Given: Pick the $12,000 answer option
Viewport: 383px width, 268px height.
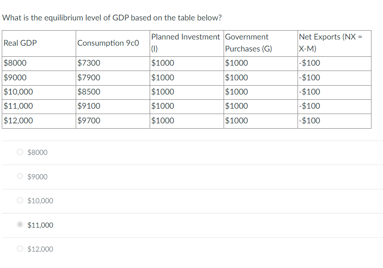Looking at the screenshot, I should [x=19, y=248].
